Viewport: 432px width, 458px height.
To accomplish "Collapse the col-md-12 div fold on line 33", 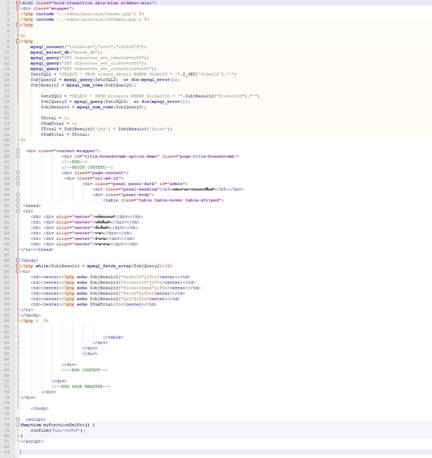I will pyautogui.click(x=18, y=178).
